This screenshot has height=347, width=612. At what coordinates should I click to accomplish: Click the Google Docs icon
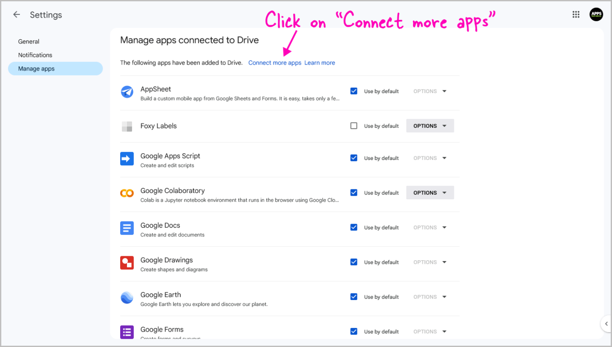coord(127,228)
